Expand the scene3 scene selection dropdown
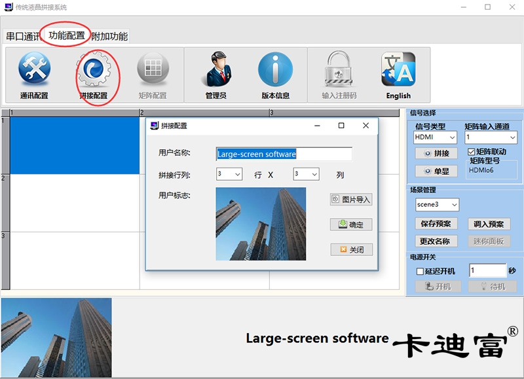The width and height of the screenshot is (524, 379). [437, 204]
